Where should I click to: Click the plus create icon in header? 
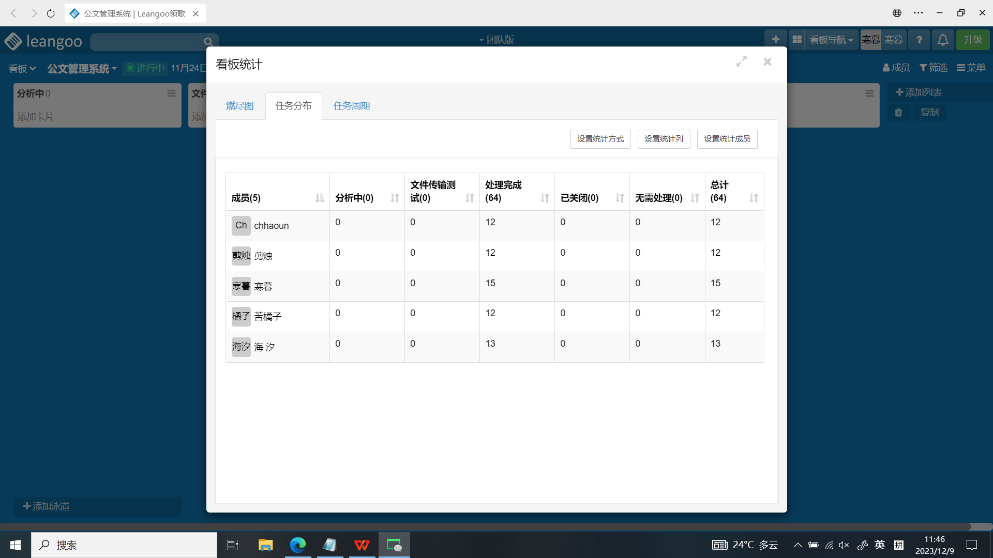coord(775,40)
